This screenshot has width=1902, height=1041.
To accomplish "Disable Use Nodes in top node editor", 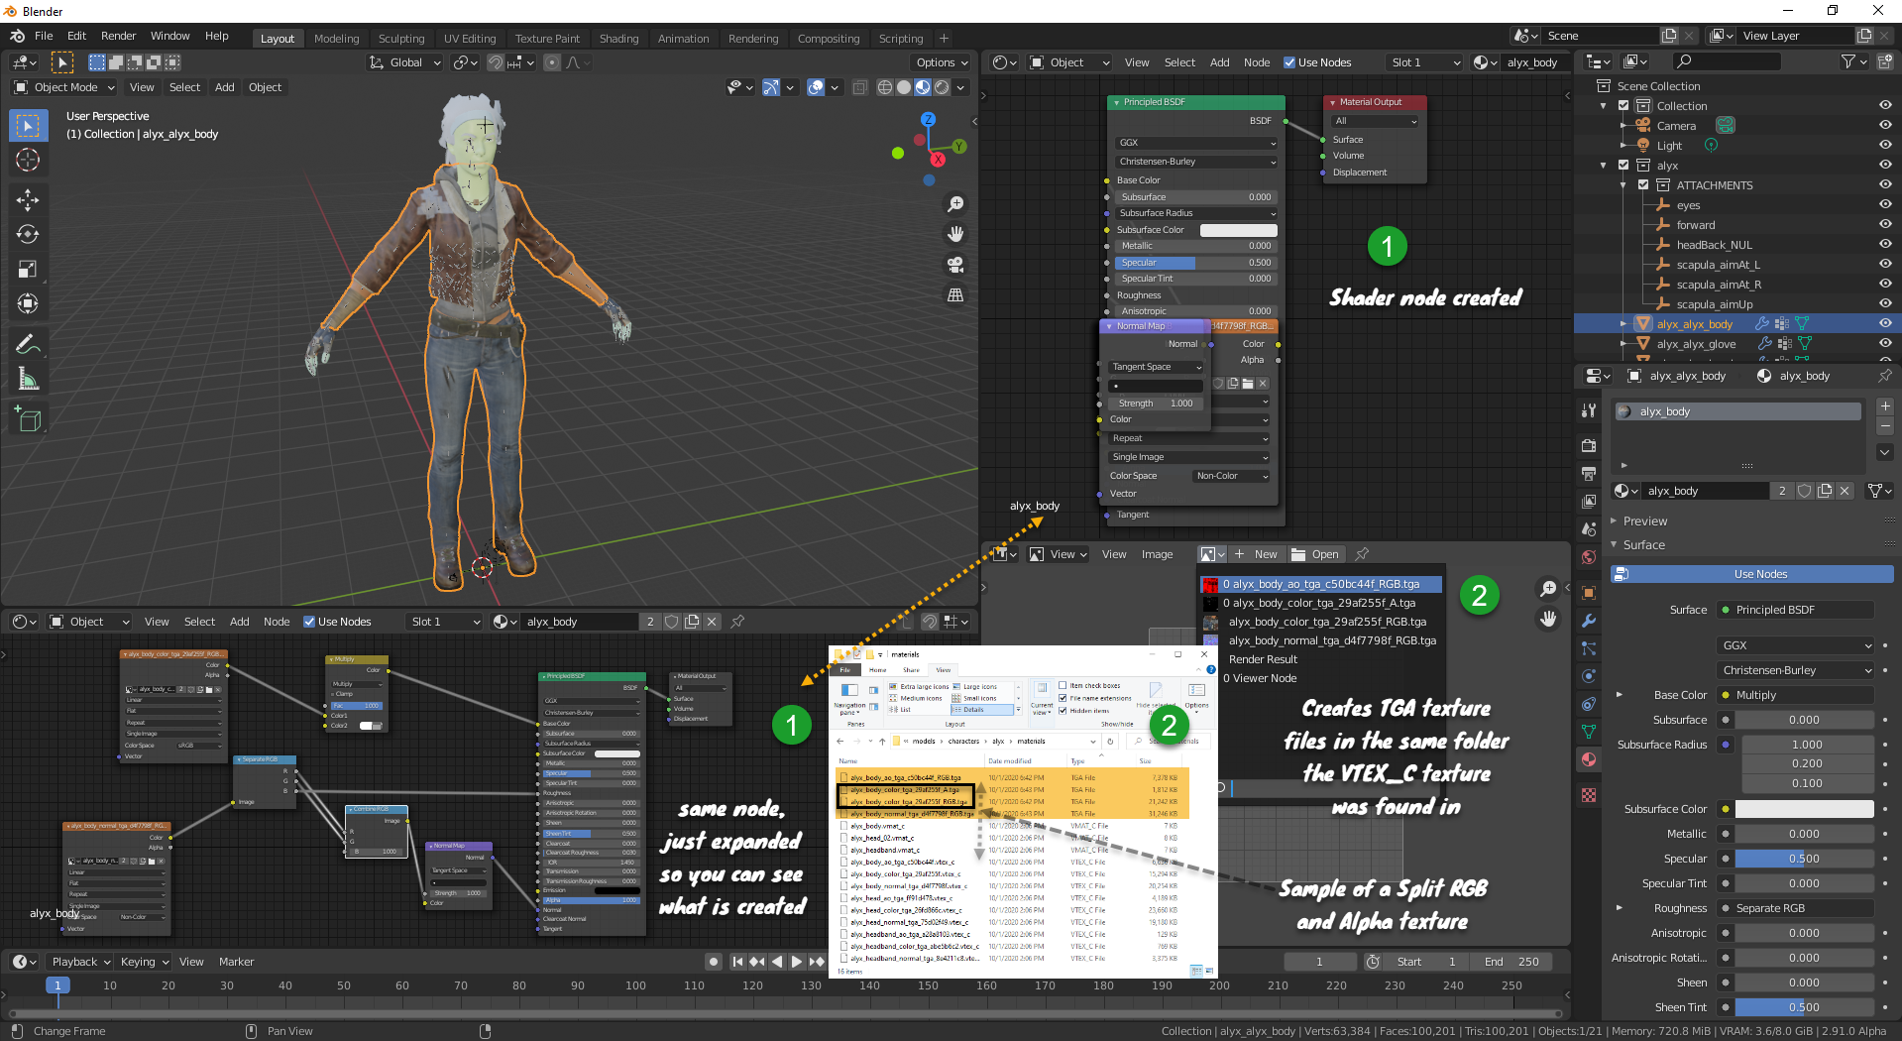I will pyautogui.click(x=1289, y=62).
